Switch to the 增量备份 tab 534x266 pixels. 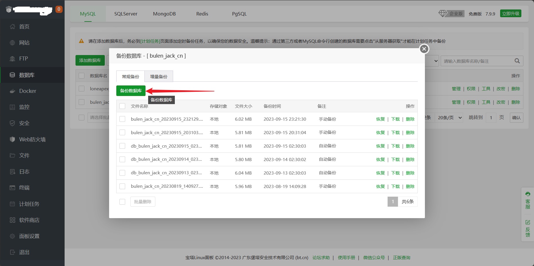tap(158, 77)
